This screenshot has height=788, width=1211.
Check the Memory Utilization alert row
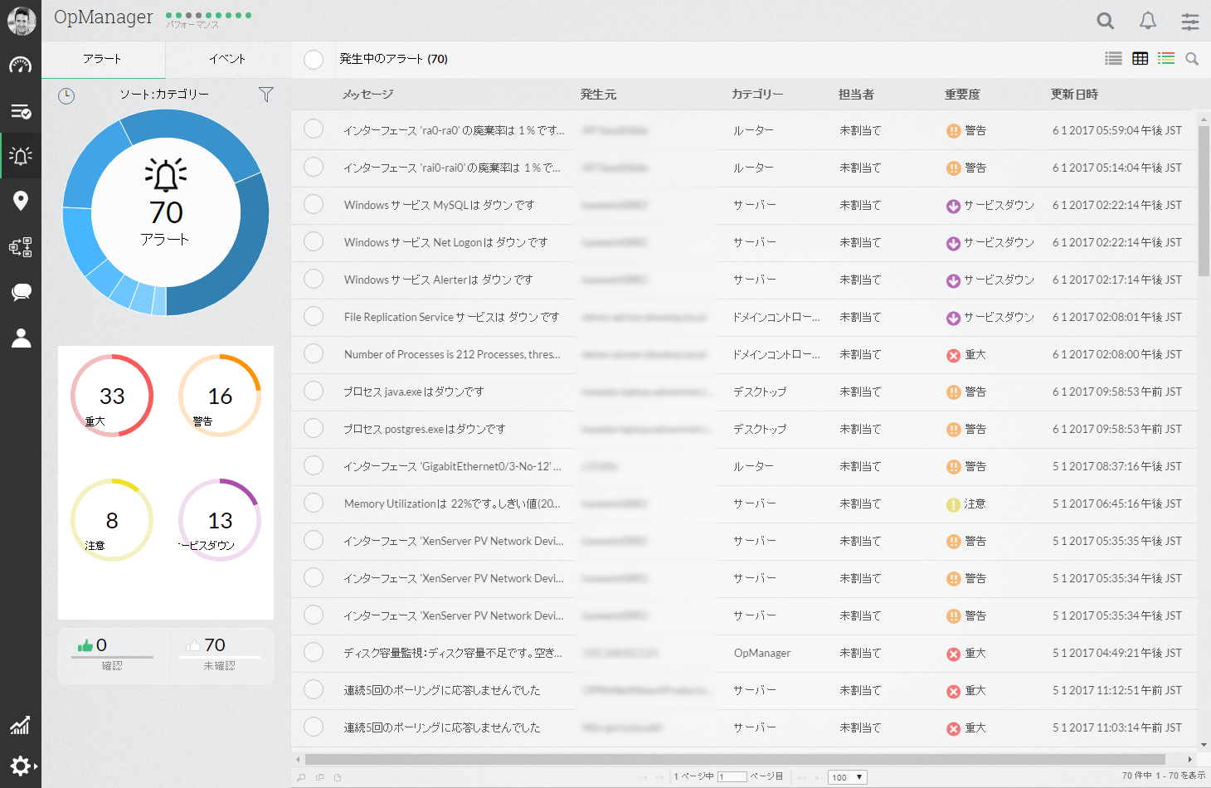(x=314, y=503)
